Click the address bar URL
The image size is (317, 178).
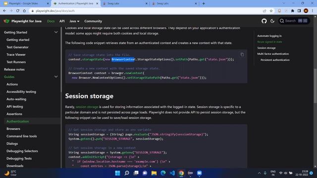coord(55,11)
